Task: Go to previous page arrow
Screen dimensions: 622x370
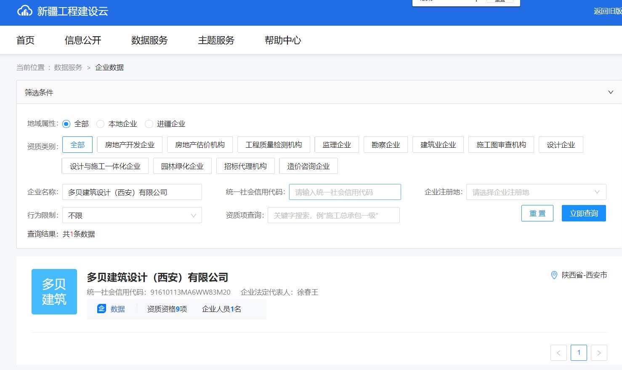Action: coord(558,353)
